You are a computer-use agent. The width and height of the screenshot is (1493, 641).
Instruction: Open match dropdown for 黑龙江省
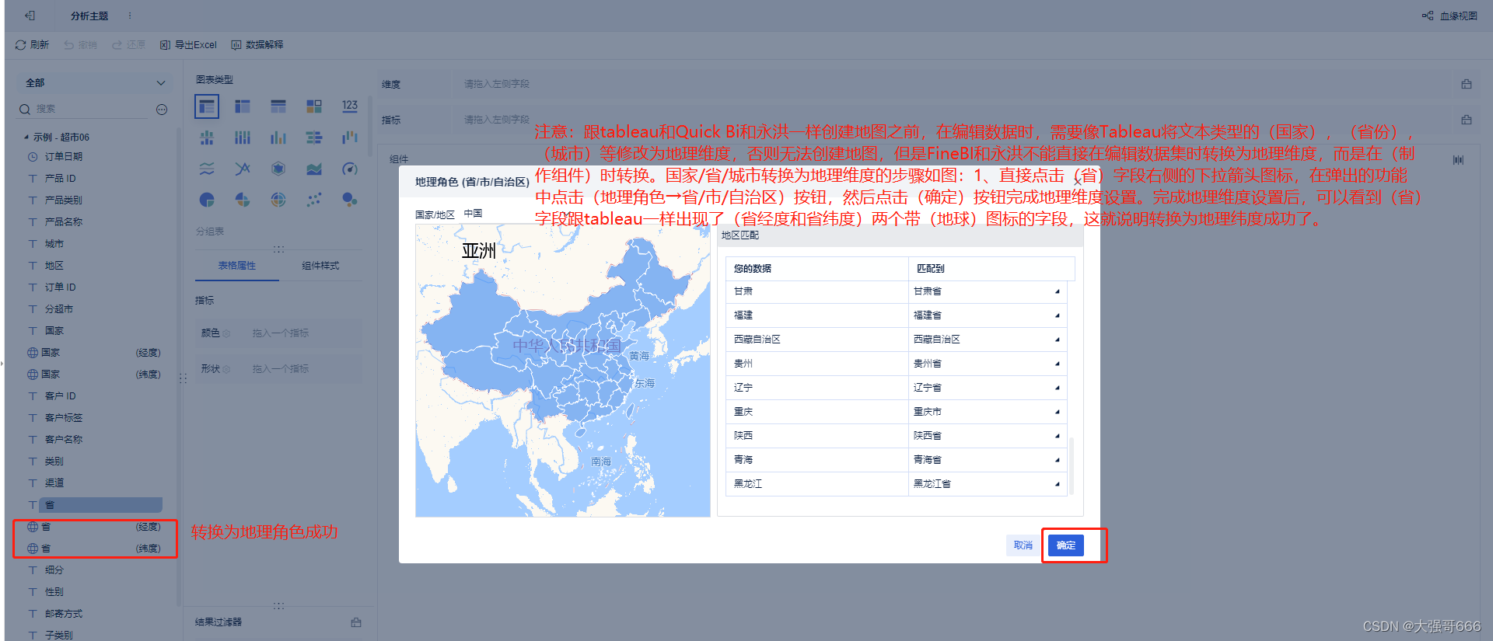[x=1057, y=484]
